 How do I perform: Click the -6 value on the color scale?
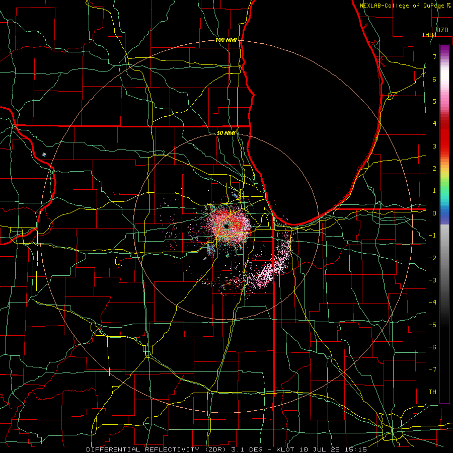pyautogui.click(x=432, y=347)
